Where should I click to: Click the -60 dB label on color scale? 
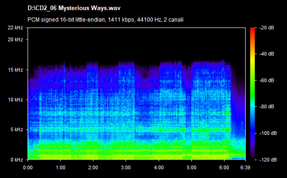[267, 80]
